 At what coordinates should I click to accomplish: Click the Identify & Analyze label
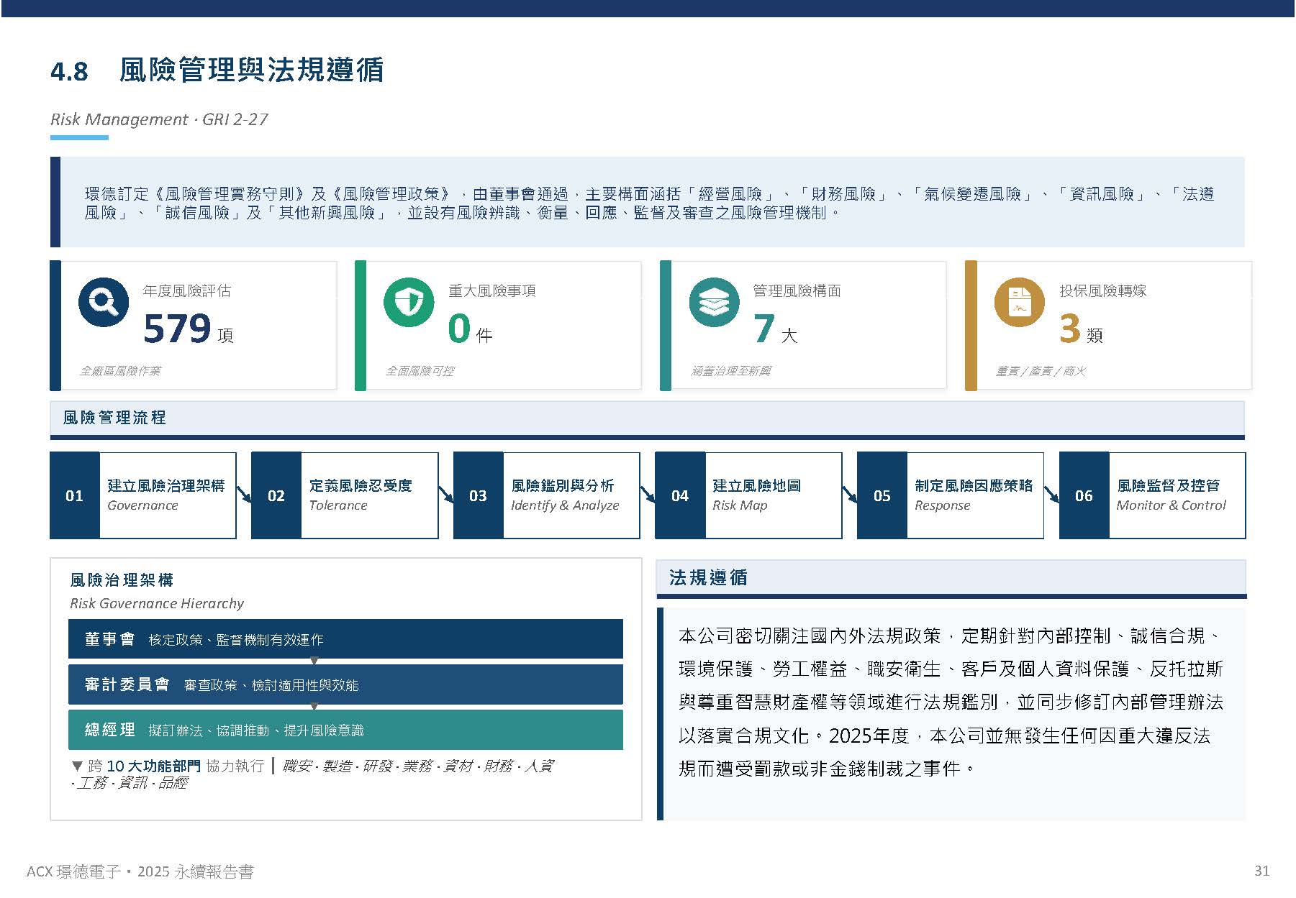coord(565,505)
